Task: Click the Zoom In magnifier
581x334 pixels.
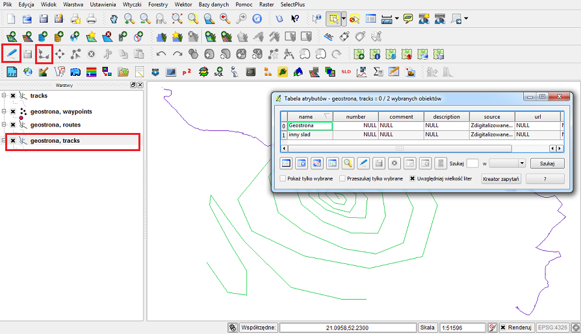Action: click(129, 19)
